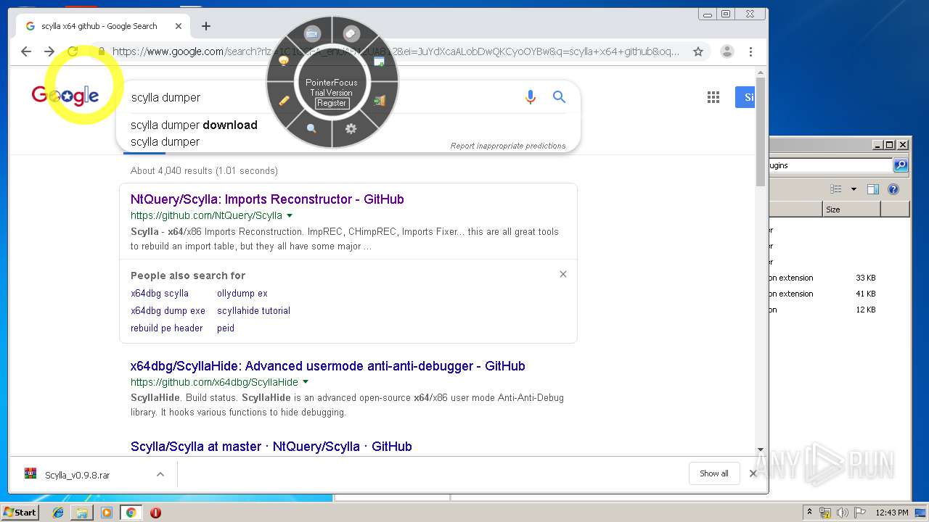Sort by Size column in Explorer
Viewport: 929px width, 522px height.
851,210
